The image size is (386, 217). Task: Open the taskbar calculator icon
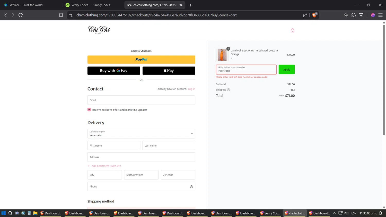[29, 213]
